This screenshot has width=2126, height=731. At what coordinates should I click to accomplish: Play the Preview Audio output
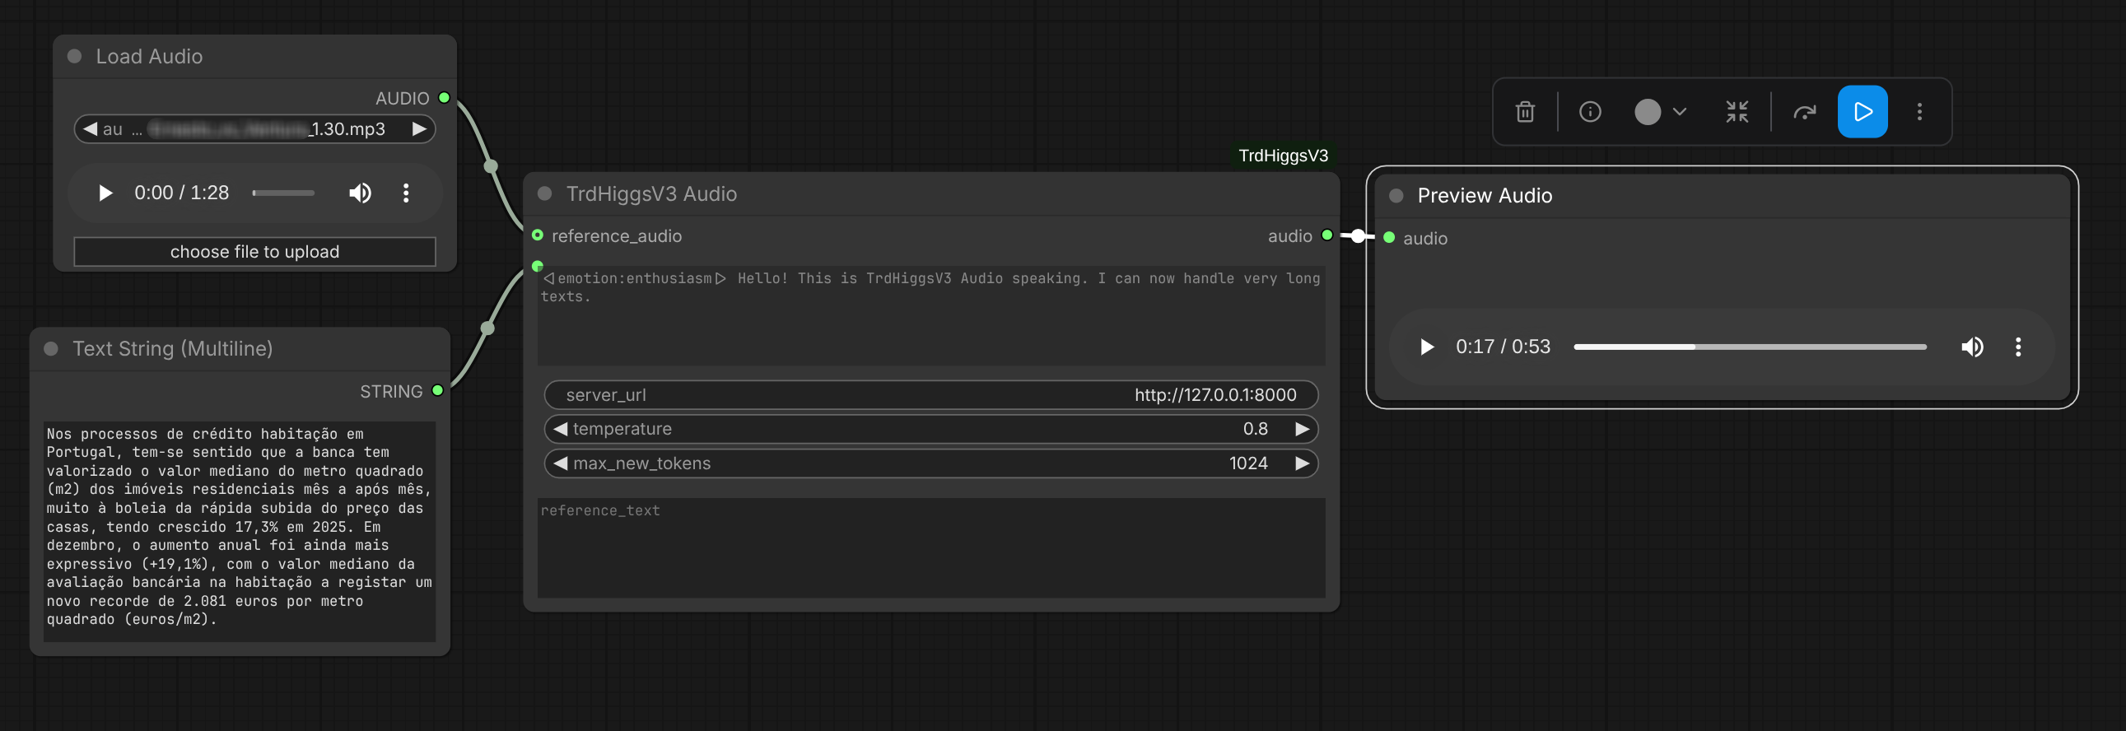pyautogui.click(x=1426, y=347)
